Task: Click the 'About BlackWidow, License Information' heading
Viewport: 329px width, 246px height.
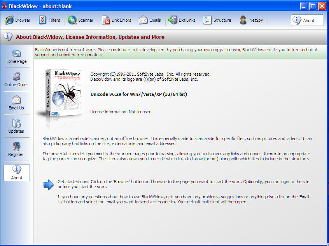Action: click(90, 37)
